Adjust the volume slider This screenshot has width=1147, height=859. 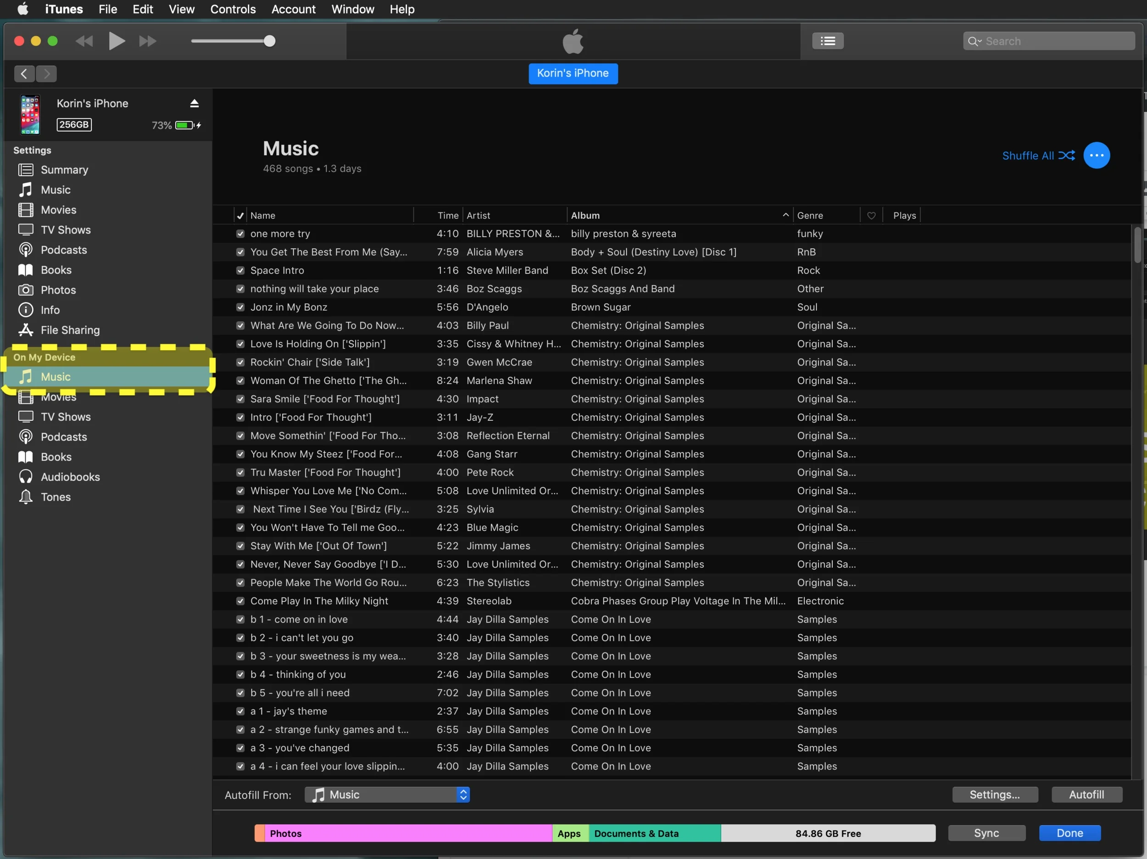tap(270, 41)
